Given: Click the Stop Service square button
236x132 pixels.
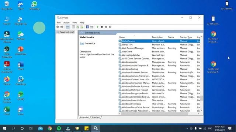Looking at the screenshot, I should click(102, 27).
